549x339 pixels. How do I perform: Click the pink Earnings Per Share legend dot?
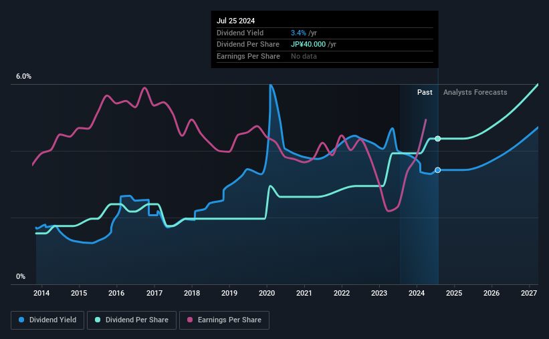(x=190, y=320)
